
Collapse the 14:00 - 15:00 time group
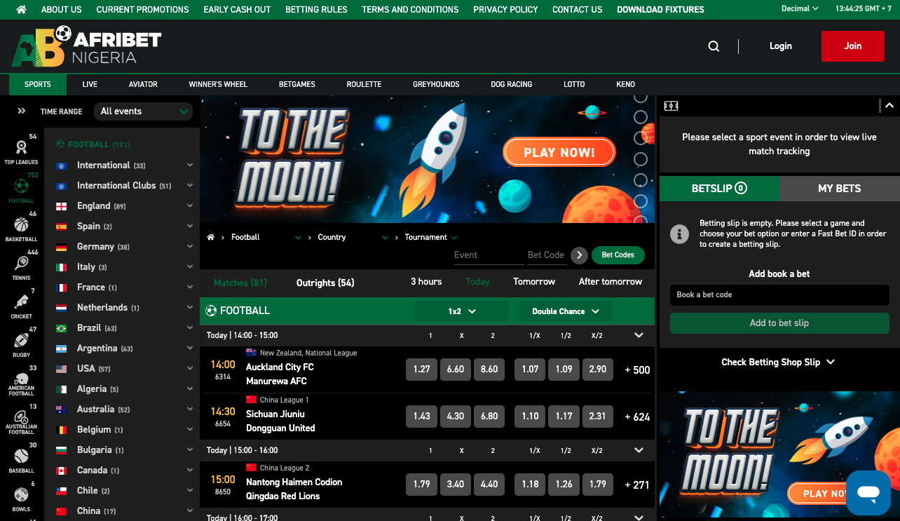639,335
